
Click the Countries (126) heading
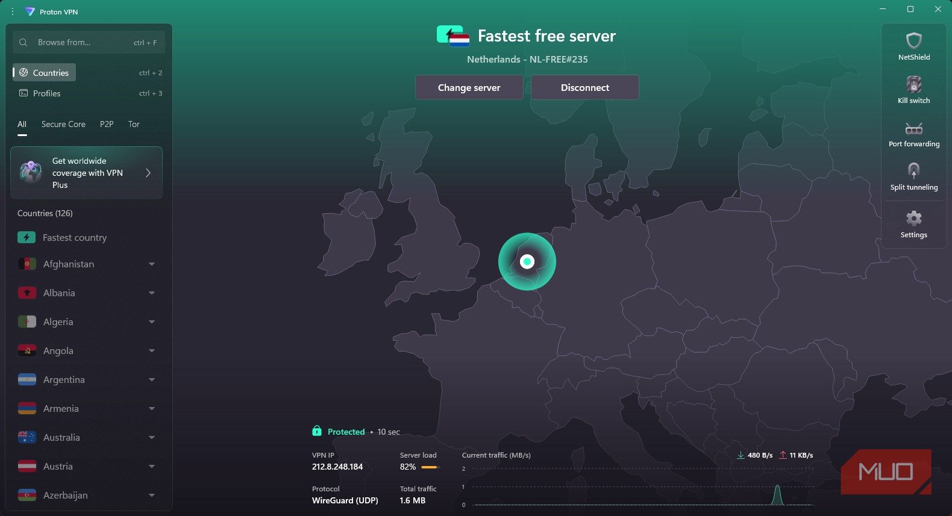coord(45,213)
